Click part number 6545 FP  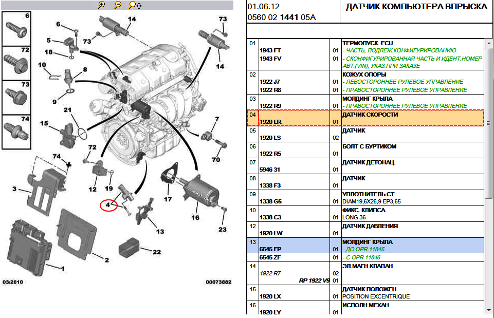[x=270, y=249]
